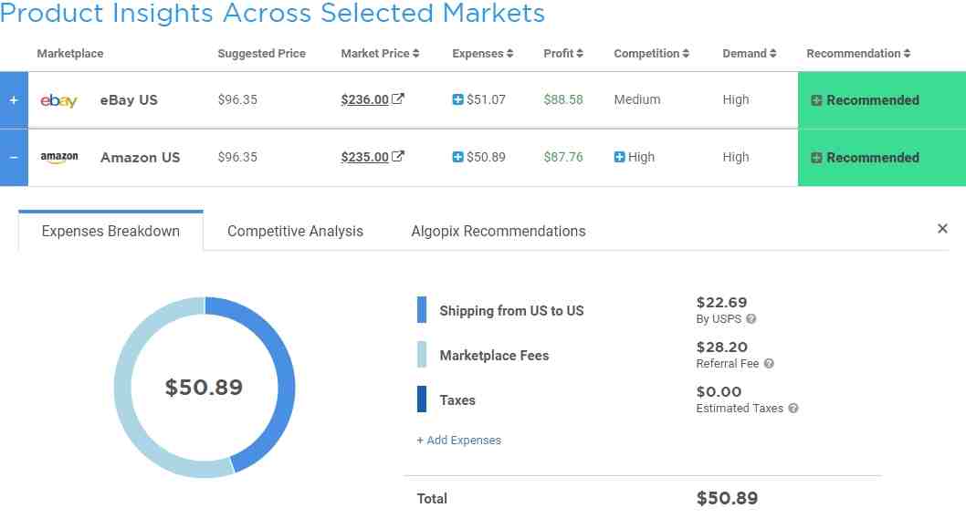Click eBay $236.00 market price link

click(x=364, y=99)
